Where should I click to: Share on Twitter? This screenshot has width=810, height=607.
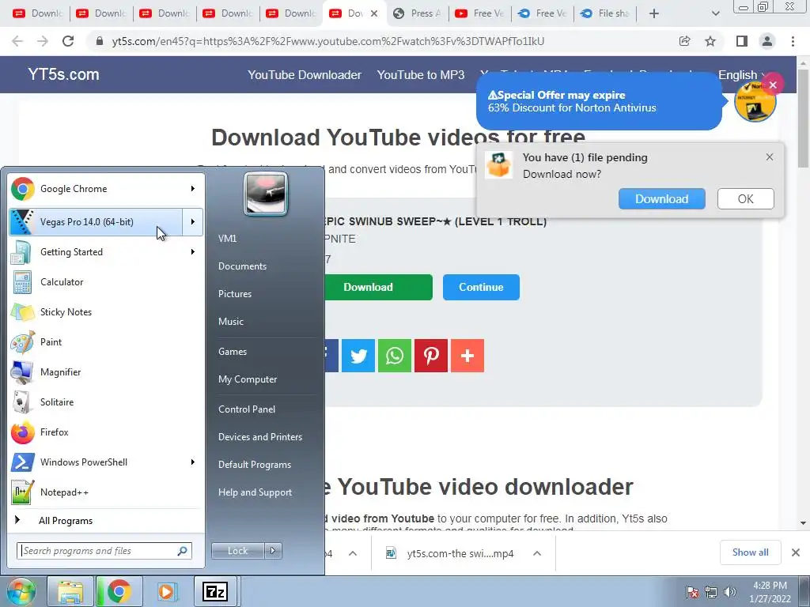pos(358,356)
